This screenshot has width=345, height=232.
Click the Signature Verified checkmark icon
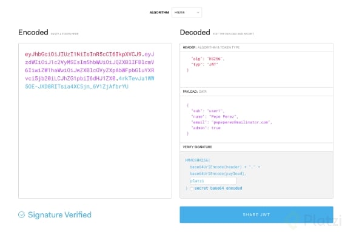tap(22, 214)
